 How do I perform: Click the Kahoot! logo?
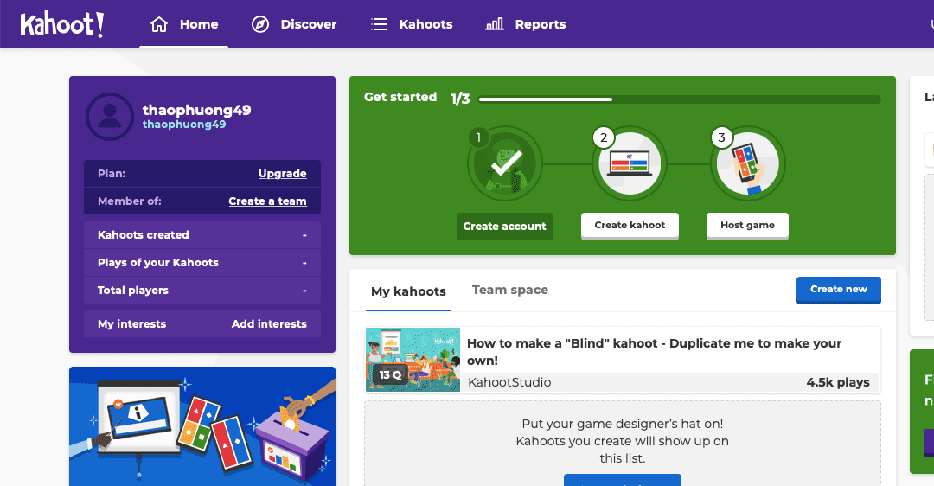[62, 24]
